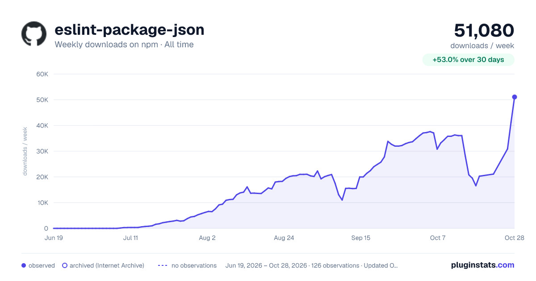Click the 'archived (Internet Archive)' legend label
Screen dimensions: 536x281
coord(107,265)
